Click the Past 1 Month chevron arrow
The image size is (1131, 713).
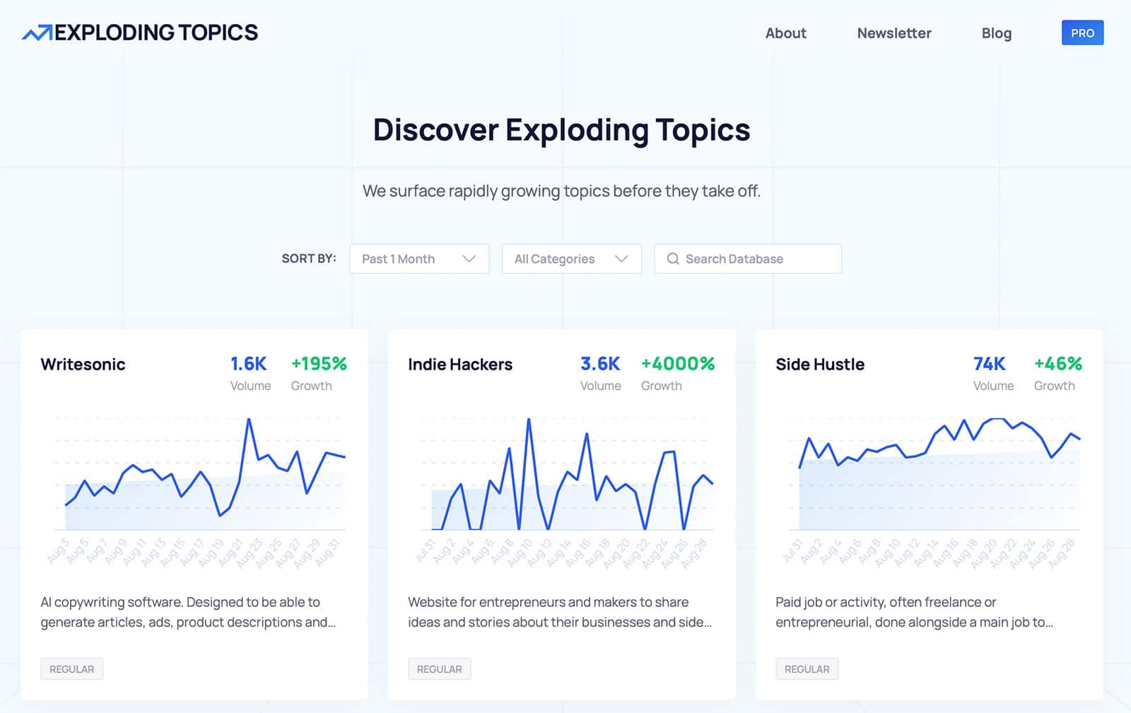coord(469,259)
